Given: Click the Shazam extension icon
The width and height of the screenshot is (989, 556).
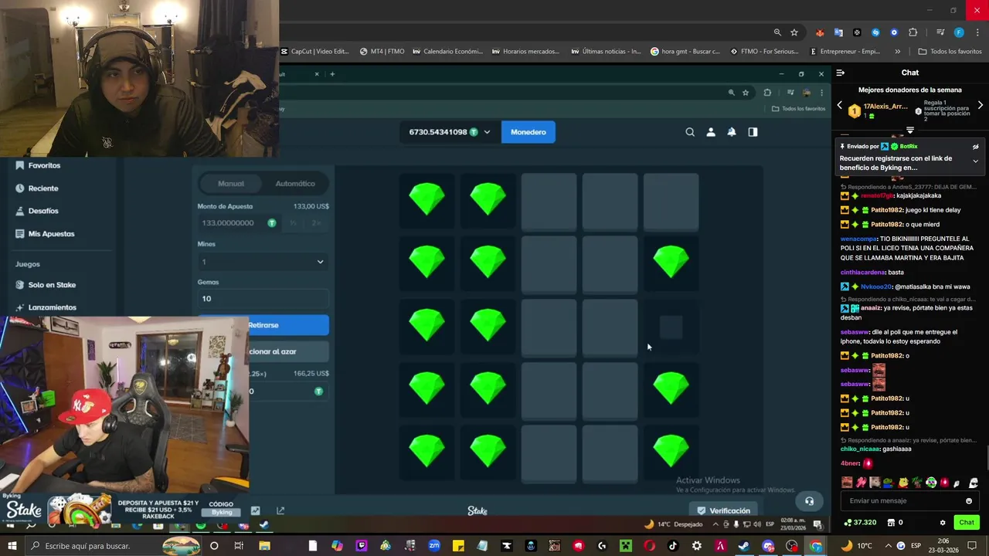Looking at the screenshot, I should tap(875, 32).
